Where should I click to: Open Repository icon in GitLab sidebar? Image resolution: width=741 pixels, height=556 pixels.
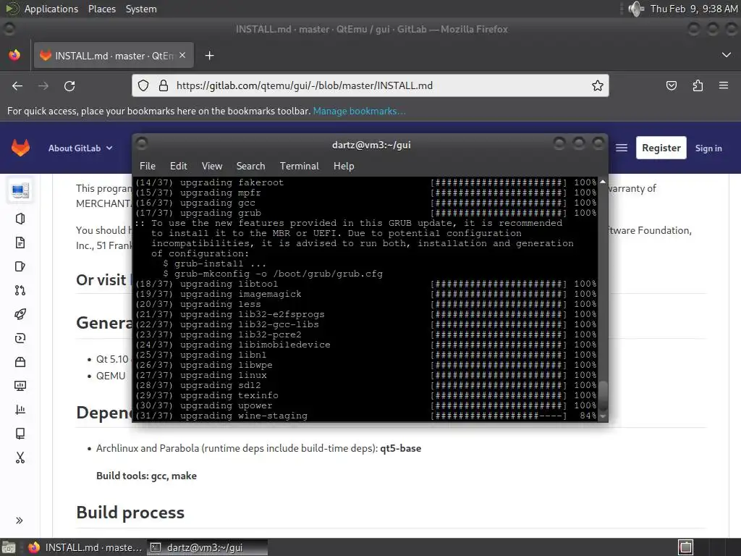click(20, 243)
